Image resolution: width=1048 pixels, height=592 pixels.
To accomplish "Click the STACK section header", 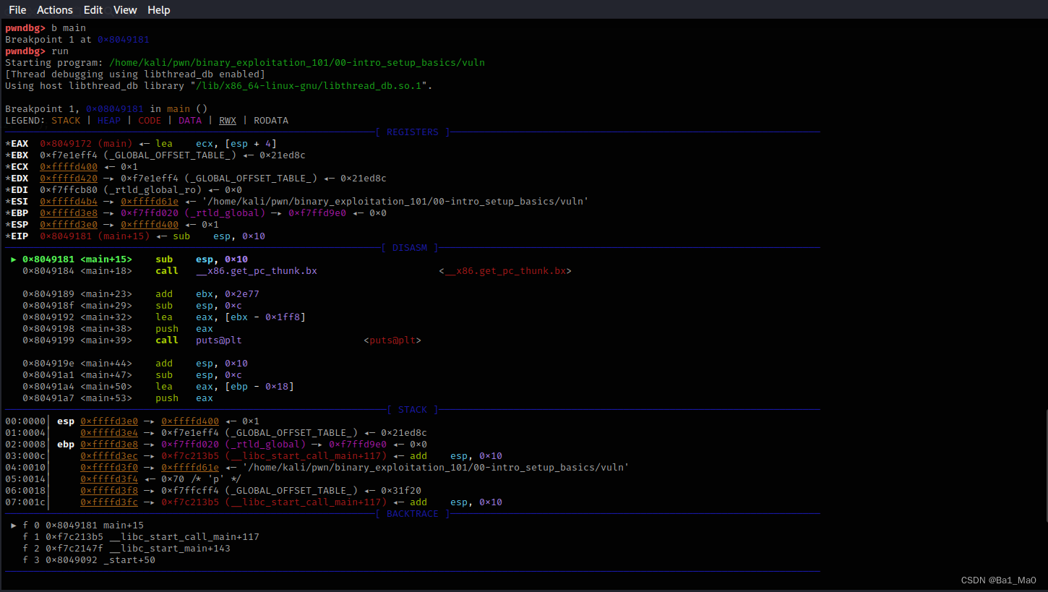I will 413,410.
